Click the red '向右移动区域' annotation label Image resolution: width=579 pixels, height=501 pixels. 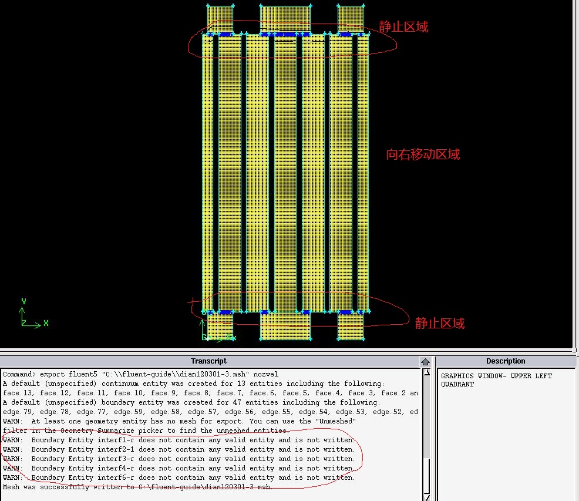pyautogui.click(x=423, y=154)
